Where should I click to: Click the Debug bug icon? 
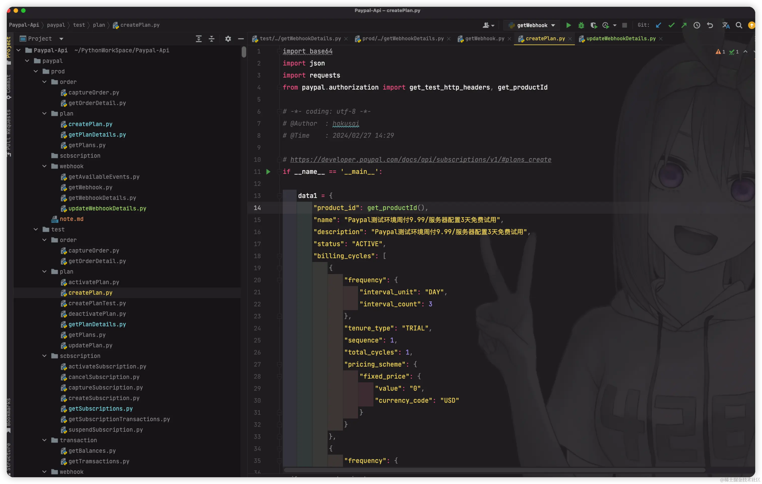tap(581, 25)
